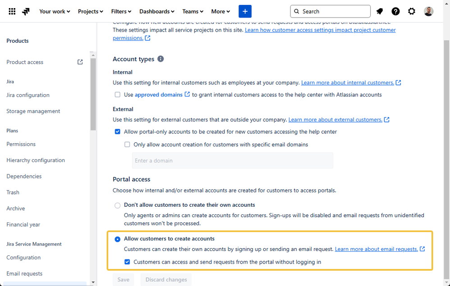
Task: Open the Filters dropdown menu
Action: 121,11
